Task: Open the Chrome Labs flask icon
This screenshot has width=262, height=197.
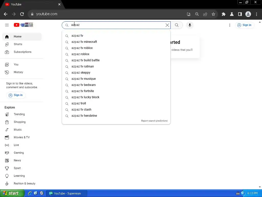Action: tap(232, 14)
